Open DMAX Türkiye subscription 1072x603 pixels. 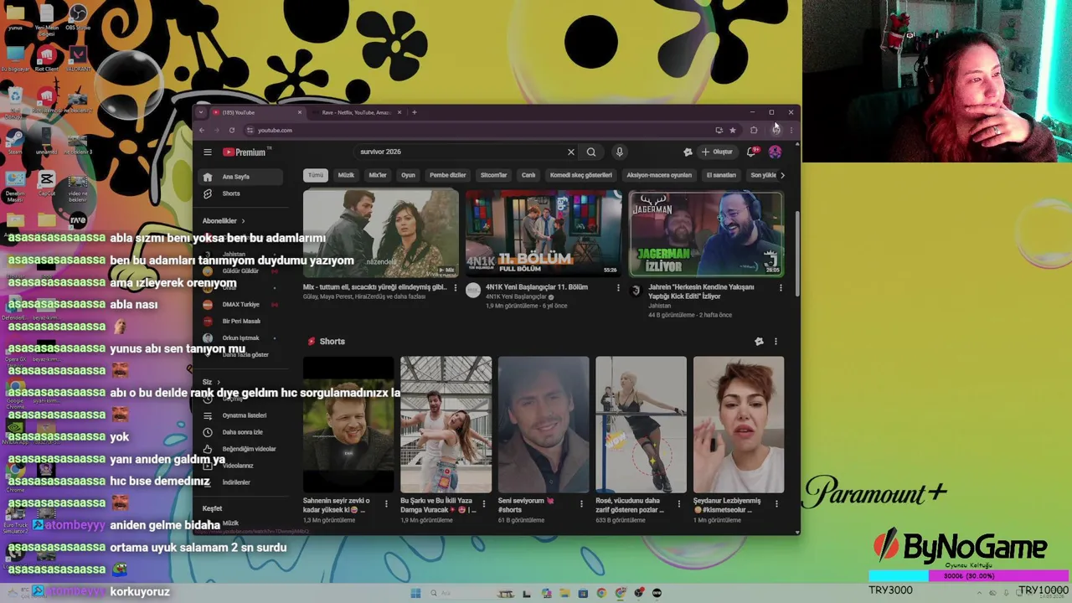coord(240,304)
